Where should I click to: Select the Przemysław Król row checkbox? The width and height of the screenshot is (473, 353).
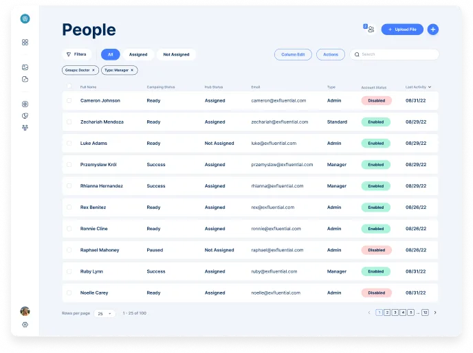(x=69, y=165)
